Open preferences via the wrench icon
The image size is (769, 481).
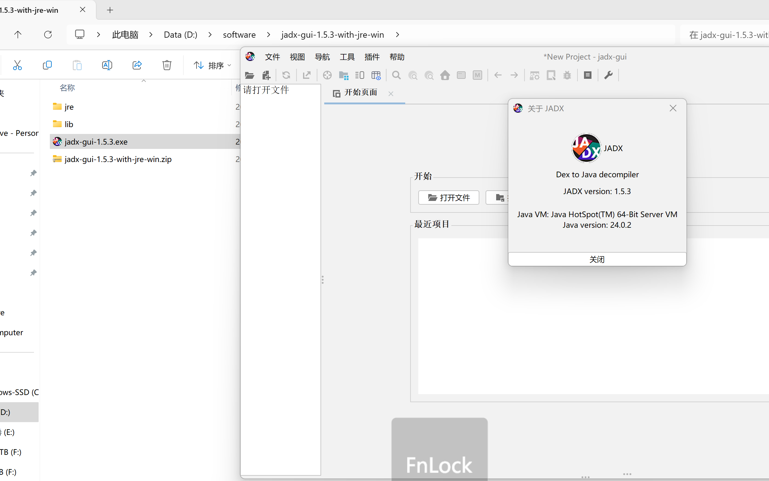608,75
